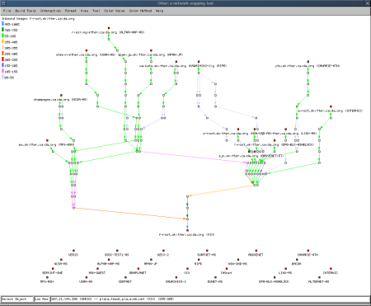
Task: Open the Interaction menu
Action: click(50, 11)
